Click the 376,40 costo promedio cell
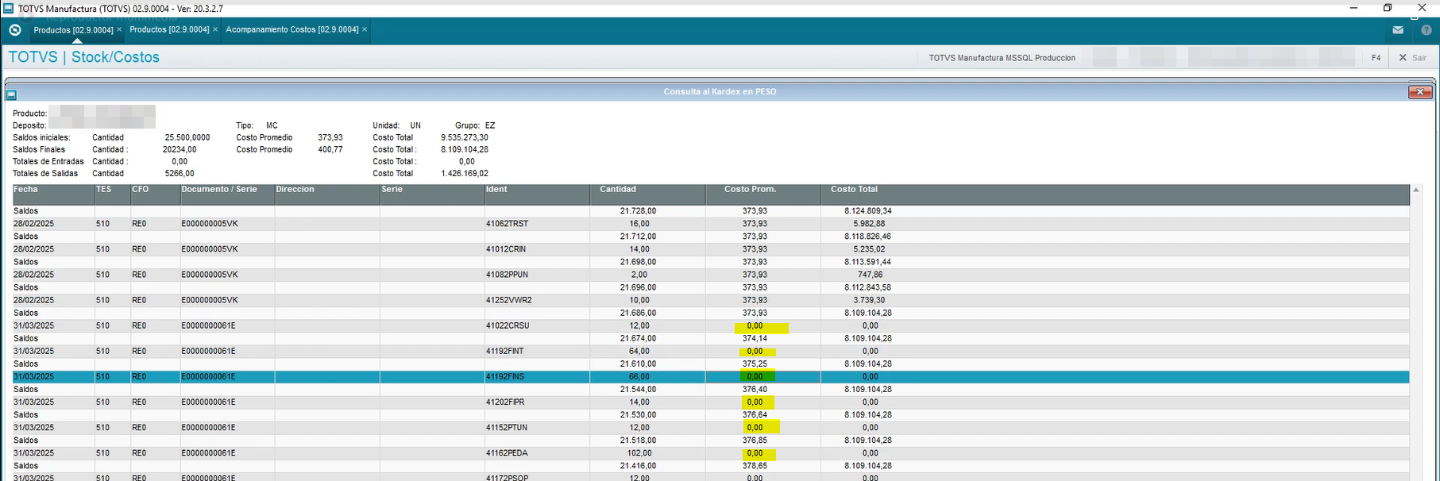Image resolution: width=1440 pixels, height=481 pixels. [755, 389]
